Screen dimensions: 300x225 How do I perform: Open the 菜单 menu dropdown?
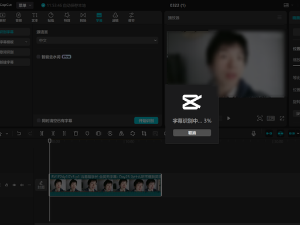click(x=25, y=5)
